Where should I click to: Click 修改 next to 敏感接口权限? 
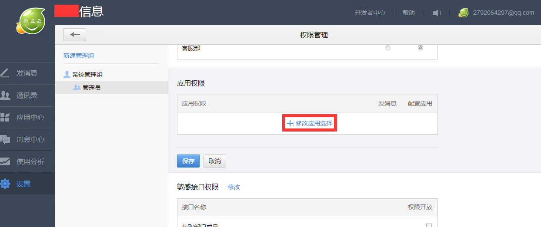tap(234, 187)
